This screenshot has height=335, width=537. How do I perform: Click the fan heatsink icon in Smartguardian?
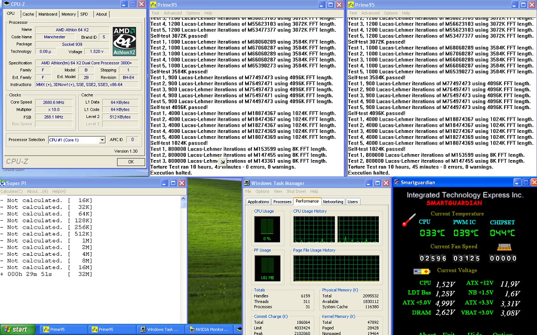[504, 247]
